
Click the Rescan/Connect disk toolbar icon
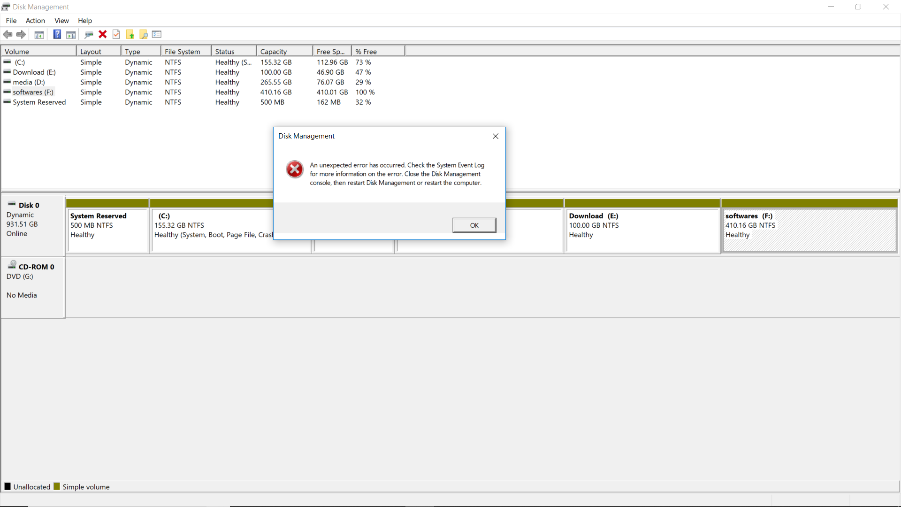[89, 34]
